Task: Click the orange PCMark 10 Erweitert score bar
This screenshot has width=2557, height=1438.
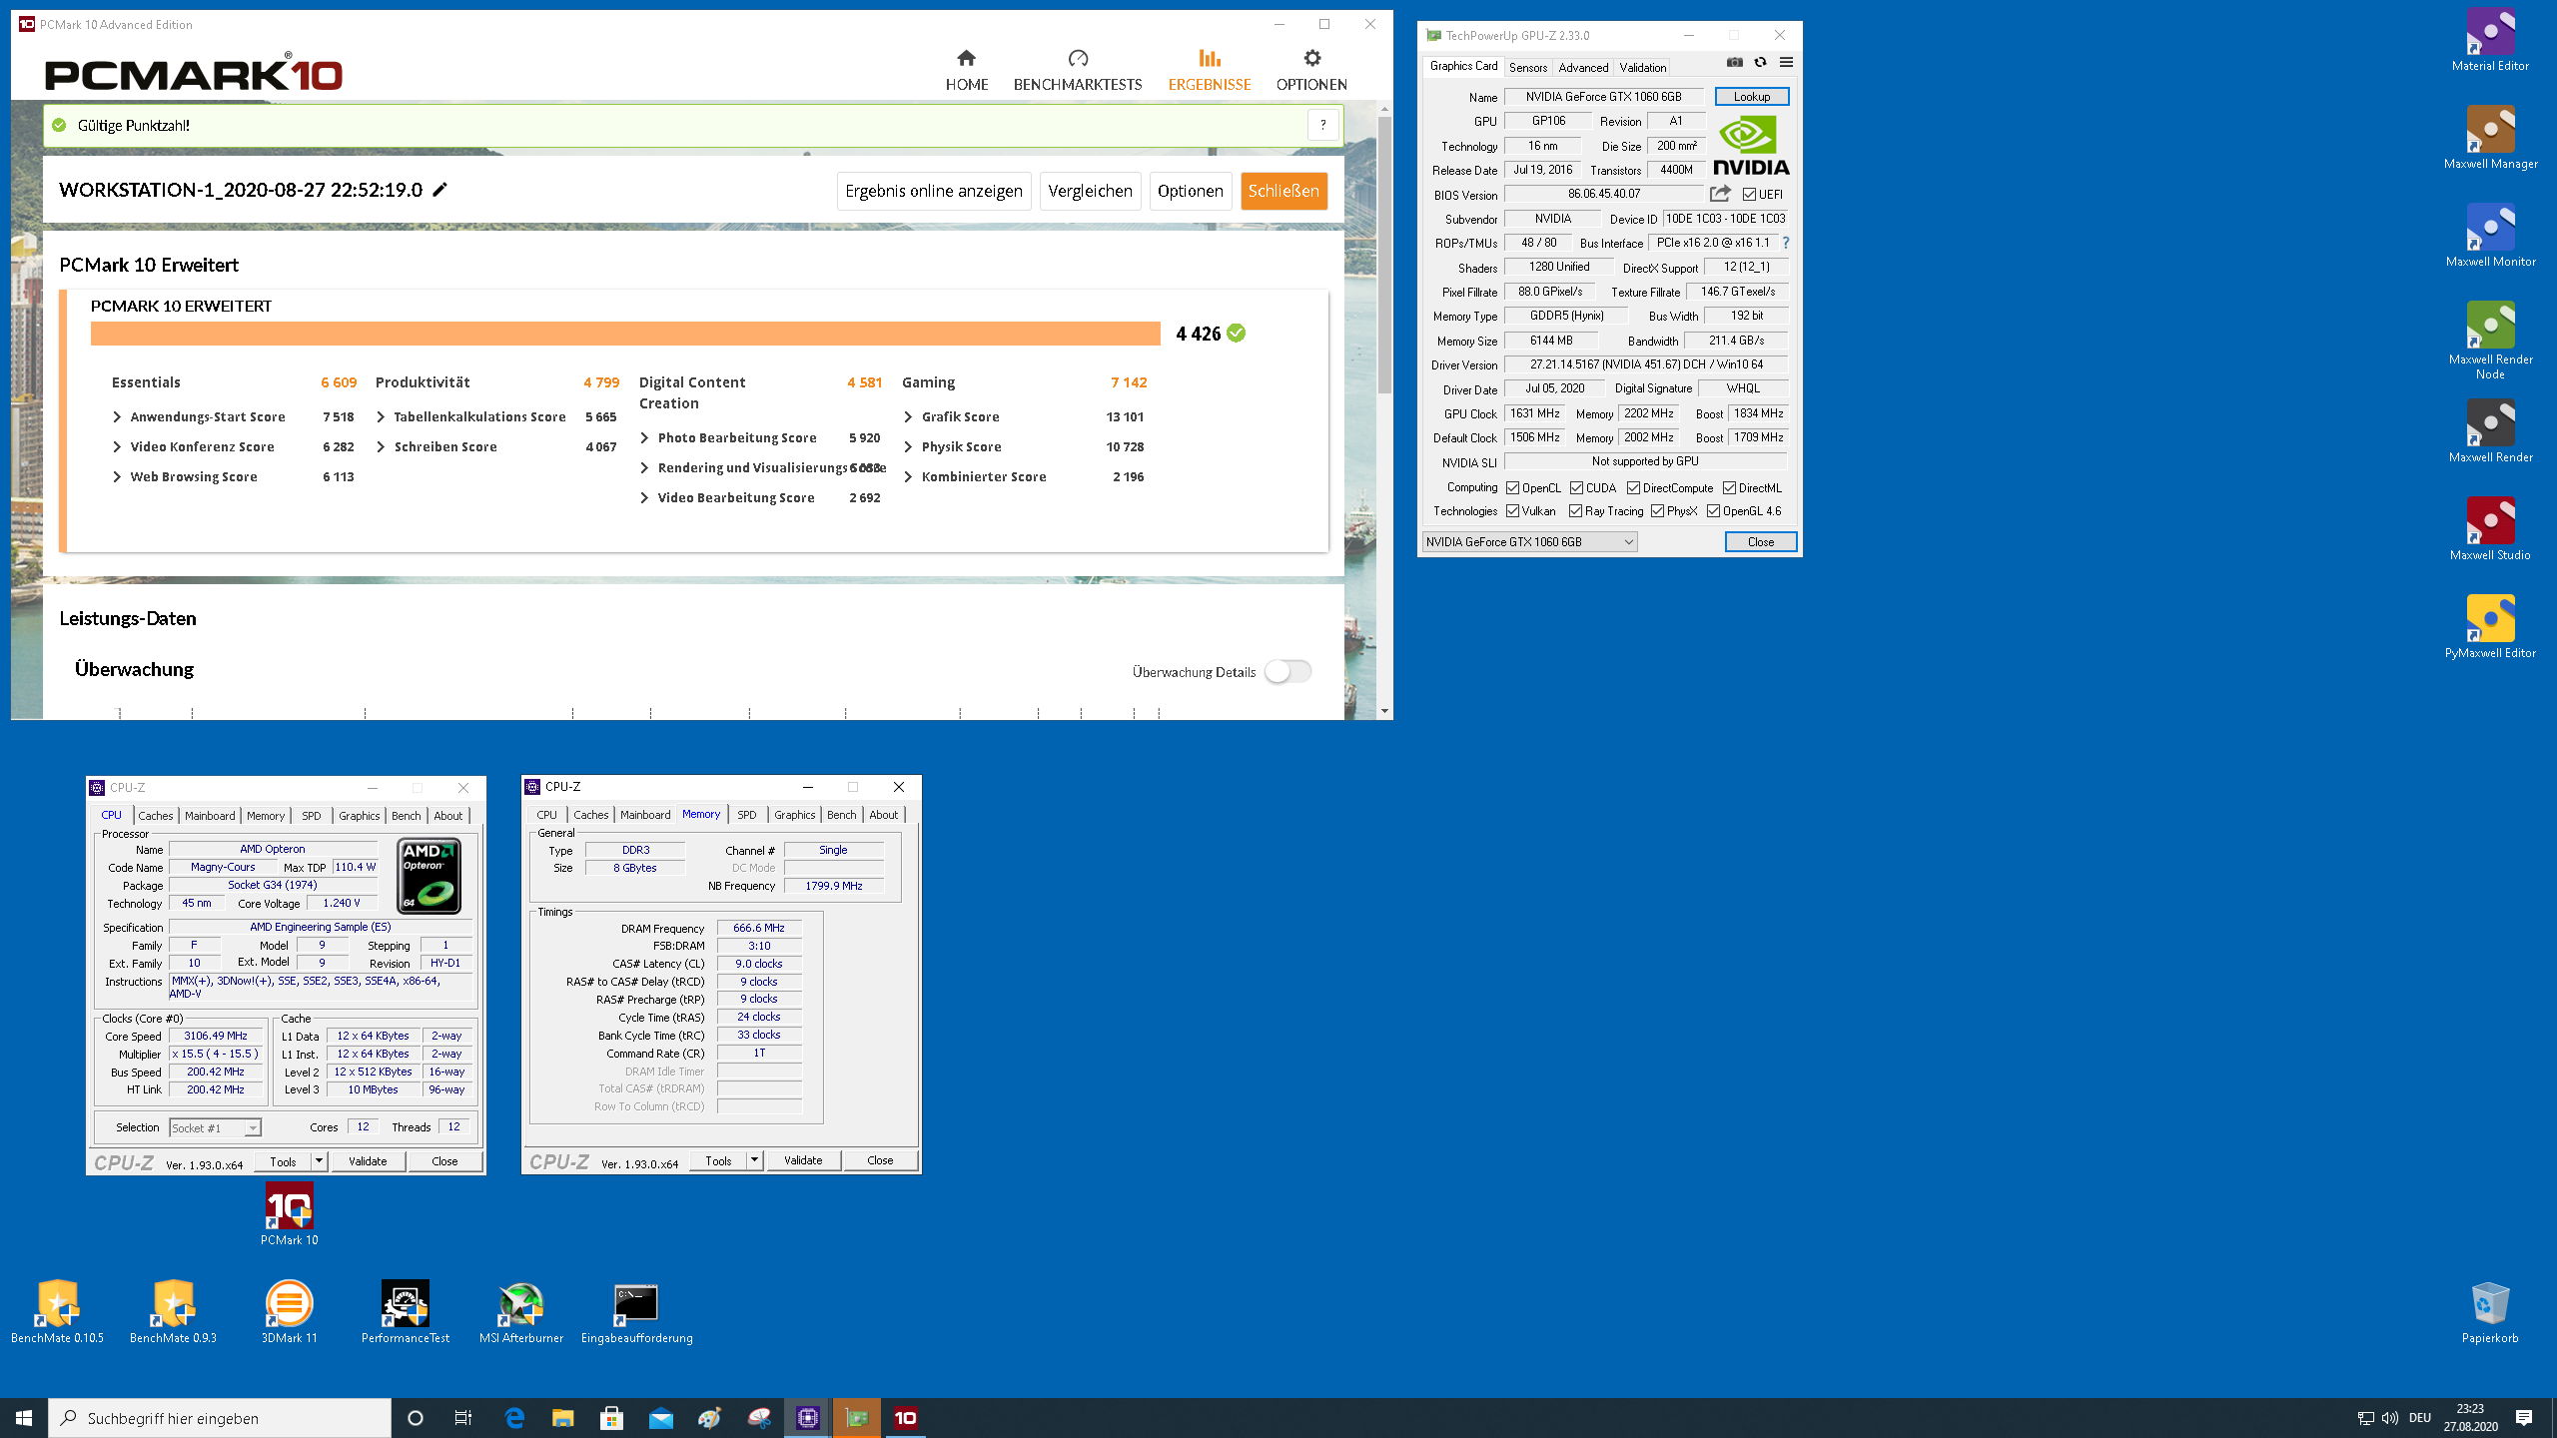Action: point(625,334)
